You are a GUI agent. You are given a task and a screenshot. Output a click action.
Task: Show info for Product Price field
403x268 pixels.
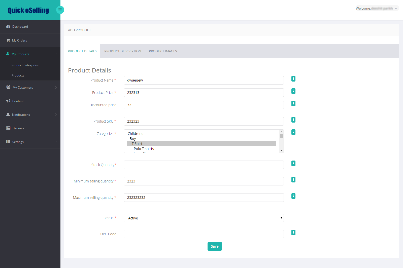(293, 91)
